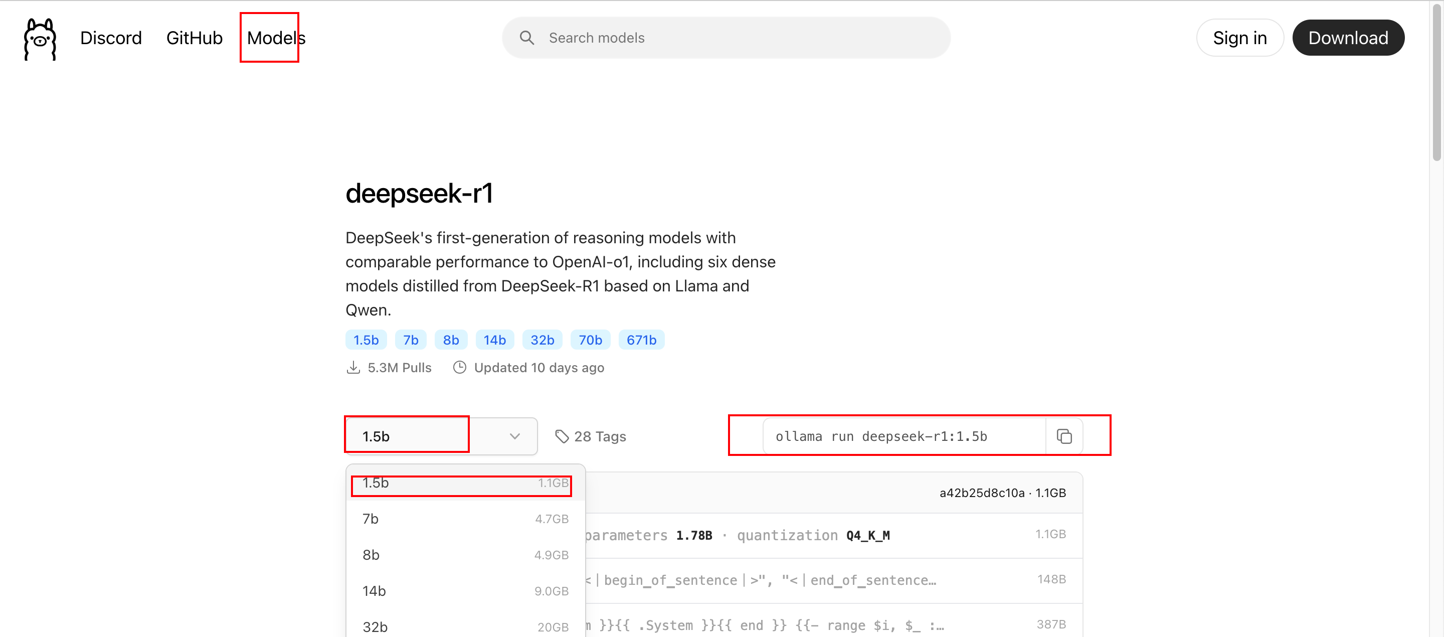
Task: Click the search magnifier icon
Action: point(526,38)
